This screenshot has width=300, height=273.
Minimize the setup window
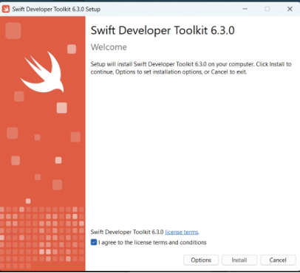(x=245, y=9)
